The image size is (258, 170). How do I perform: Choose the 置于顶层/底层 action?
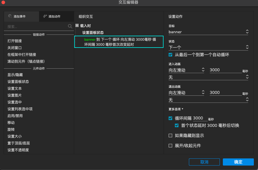(18, 143)
